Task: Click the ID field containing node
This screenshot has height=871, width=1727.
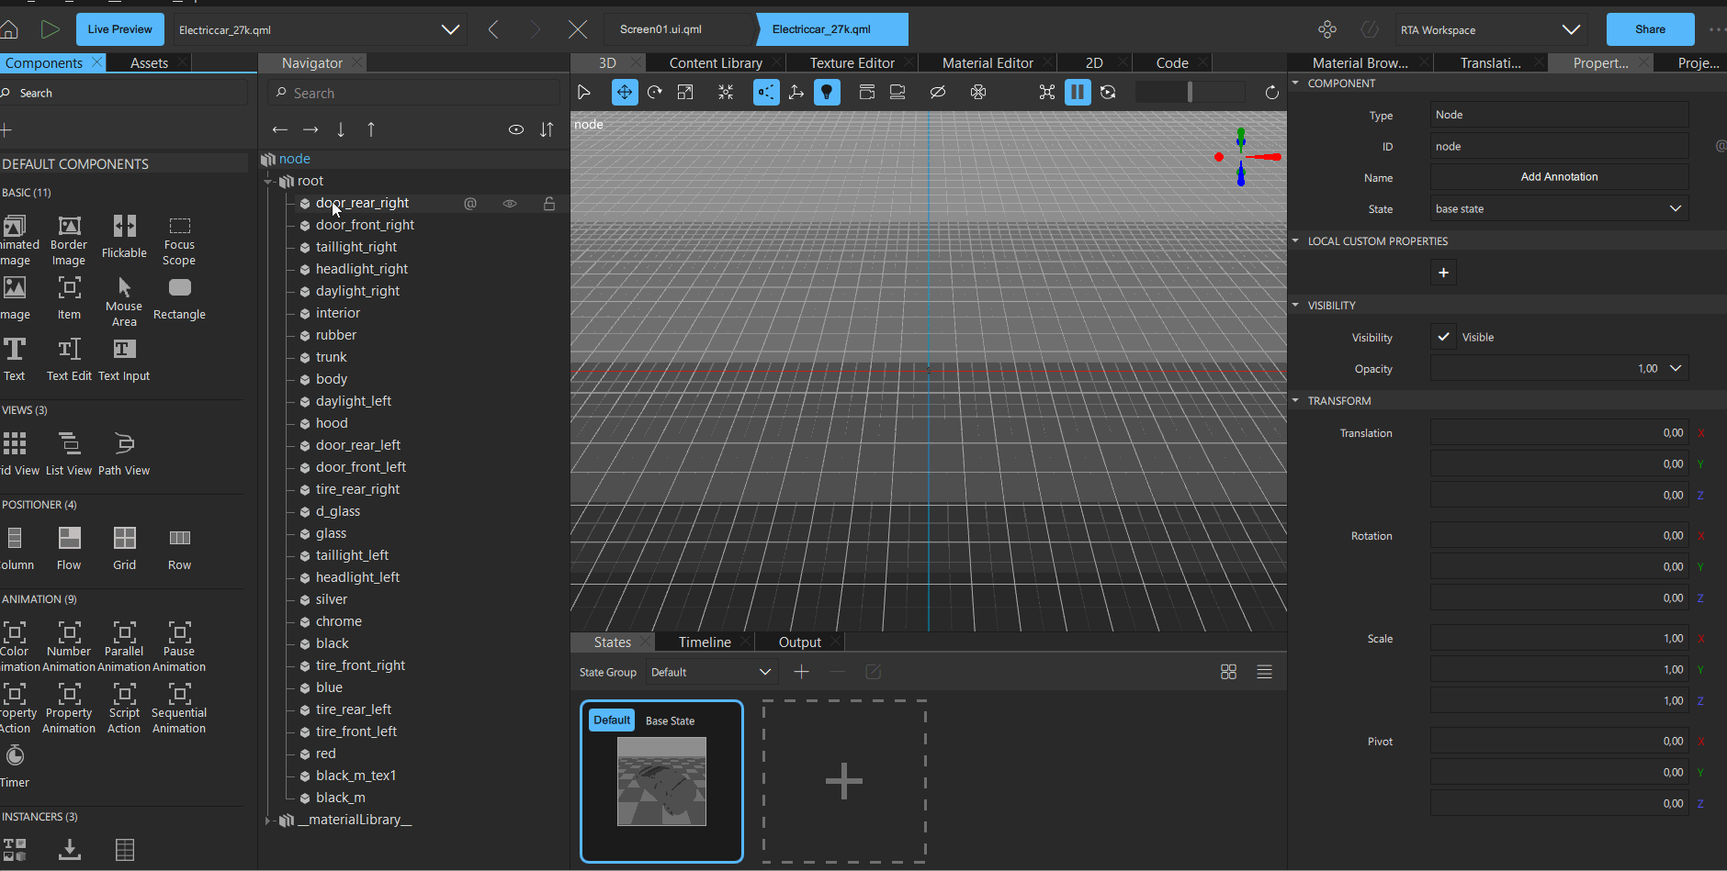Action: tap(1559, 146)
